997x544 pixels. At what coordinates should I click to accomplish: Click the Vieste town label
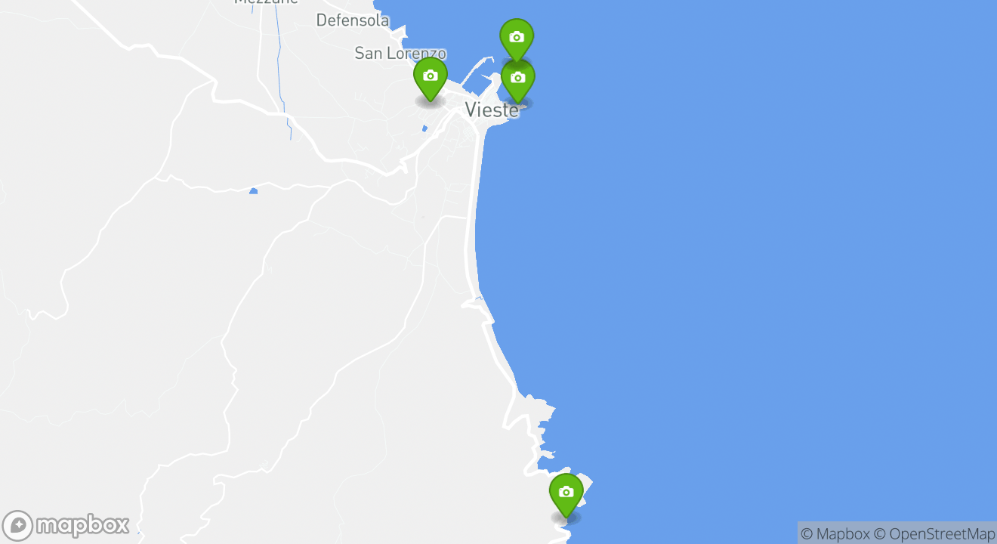(x=492, y=110)
